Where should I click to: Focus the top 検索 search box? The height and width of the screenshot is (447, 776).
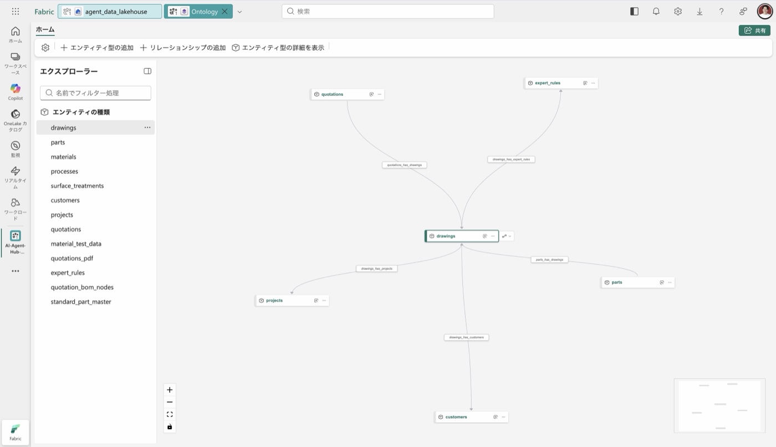(387, 11)
